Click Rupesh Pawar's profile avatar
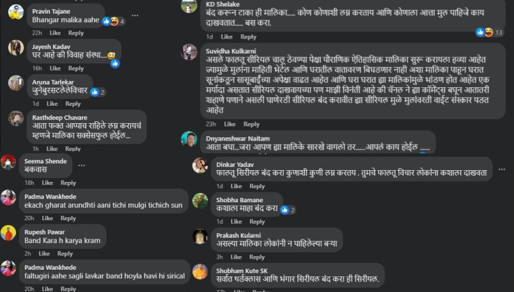 click(x=8, y=233)
